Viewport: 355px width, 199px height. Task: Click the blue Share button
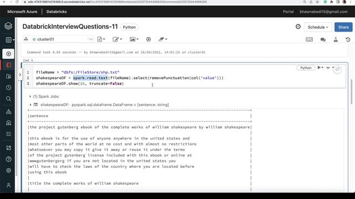pyautogui.click(x=343, y=27)
